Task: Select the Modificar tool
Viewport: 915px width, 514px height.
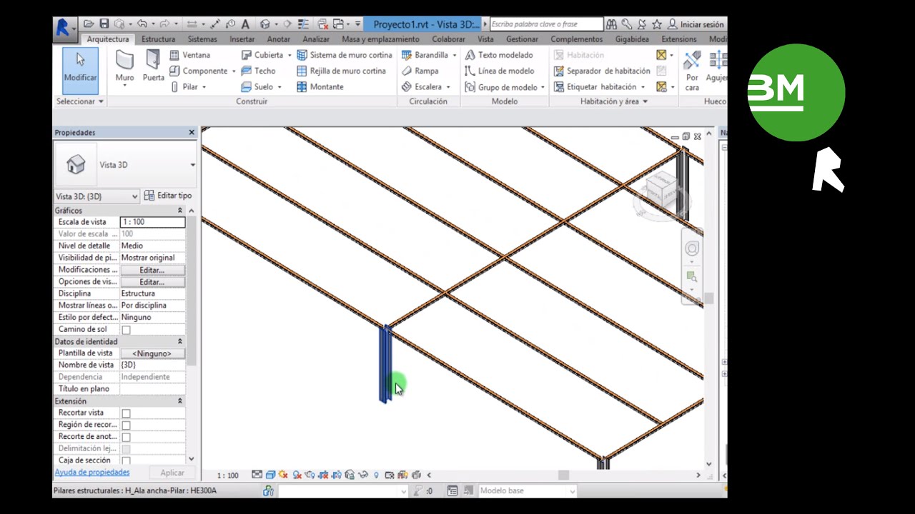Action: click(80, 70)
